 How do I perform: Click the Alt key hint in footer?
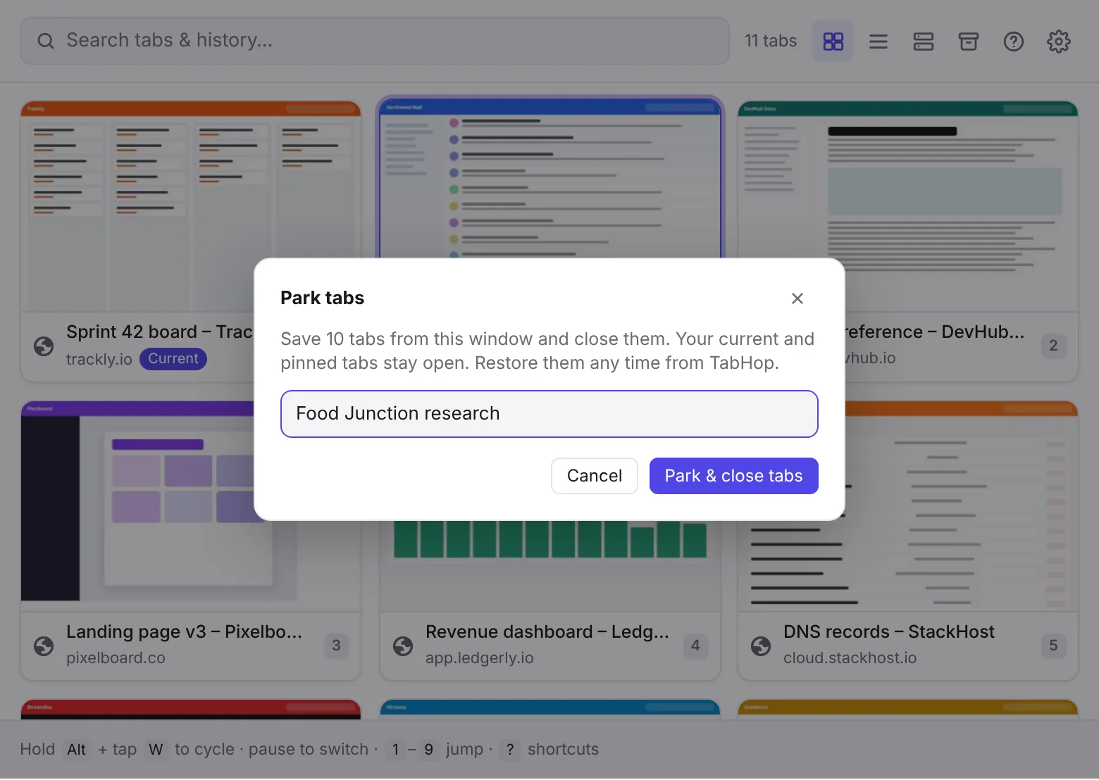pyautogui.click(x=77, y=750)
